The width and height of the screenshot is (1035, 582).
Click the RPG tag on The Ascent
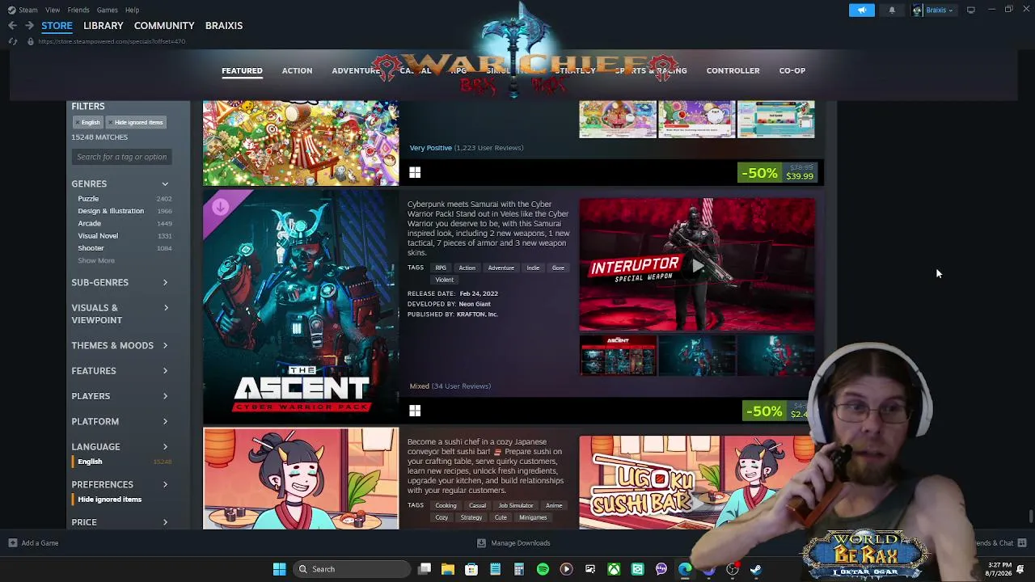[441, 268]
